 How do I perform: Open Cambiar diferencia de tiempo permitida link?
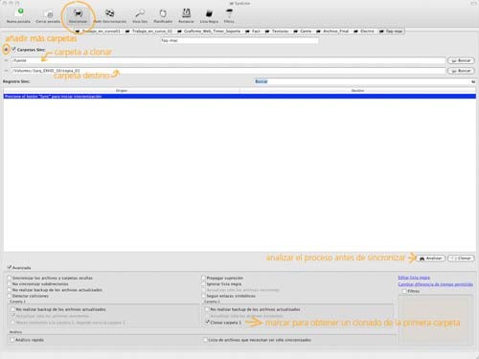tap(435, 284)
